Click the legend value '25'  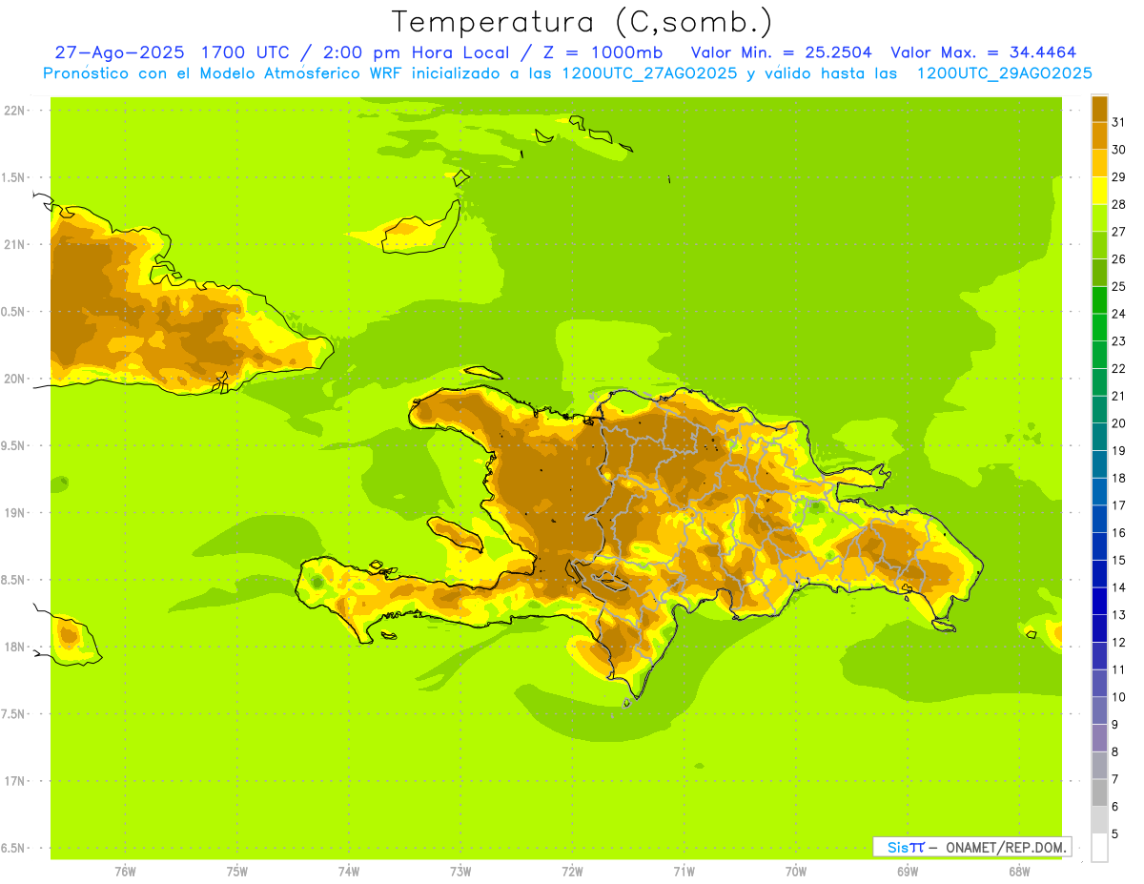tap(1119, 286)
